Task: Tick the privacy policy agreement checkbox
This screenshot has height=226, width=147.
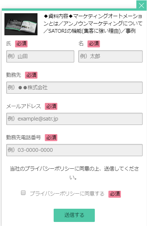Action: 23,193
